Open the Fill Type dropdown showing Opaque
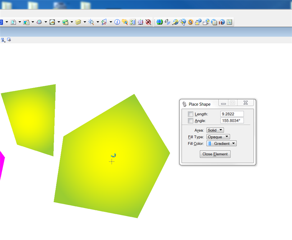Screen dimensions: 292x240 click(x=218, y=137)
